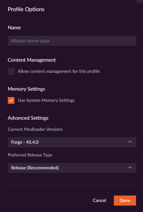Image resolution: width=143 pixels, height=212 pixels.
Task: Click the Current Modloader Versions label
Action: [35, 129]
